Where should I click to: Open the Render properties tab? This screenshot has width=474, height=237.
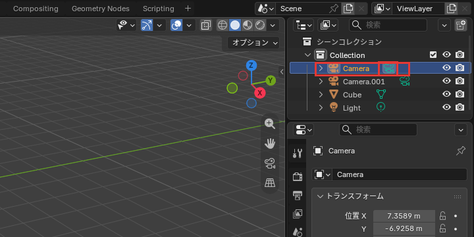pos(298,176)
